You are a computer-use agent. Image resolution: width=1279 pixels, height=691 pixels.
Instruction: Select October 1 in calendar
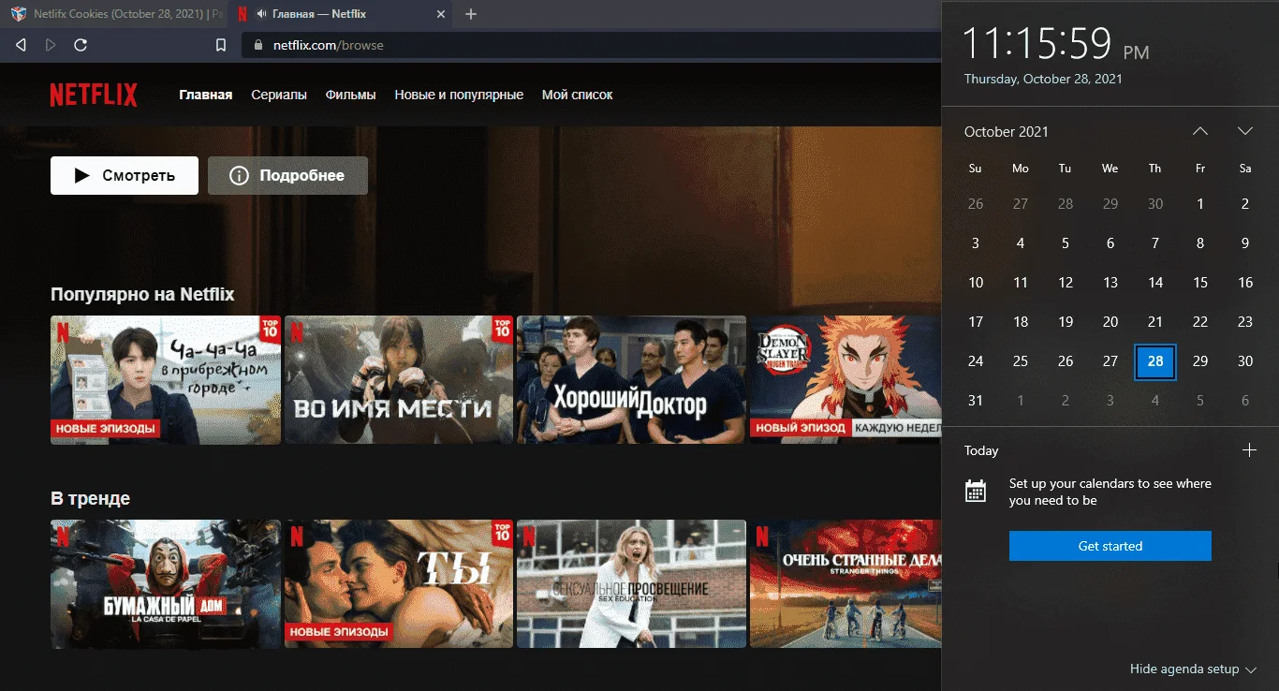tap(1200, 204)
